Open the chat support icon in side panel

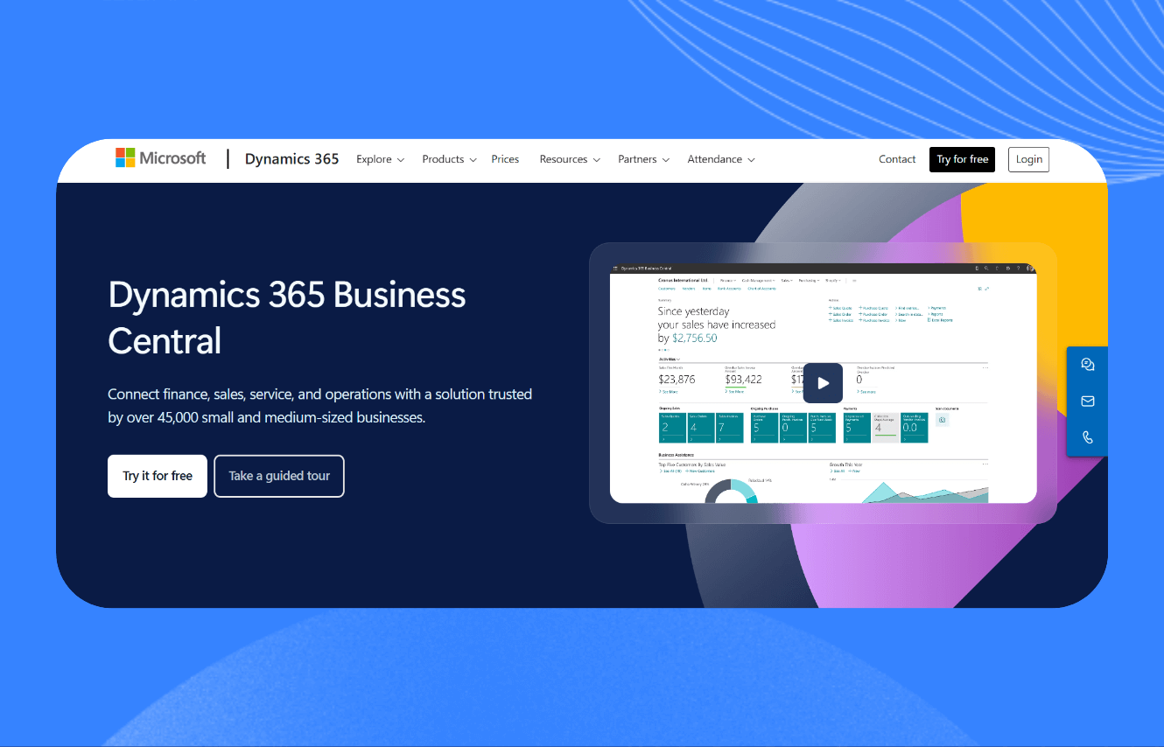[1088, 365]
